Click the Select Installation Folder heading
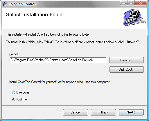 coord(35,14)
